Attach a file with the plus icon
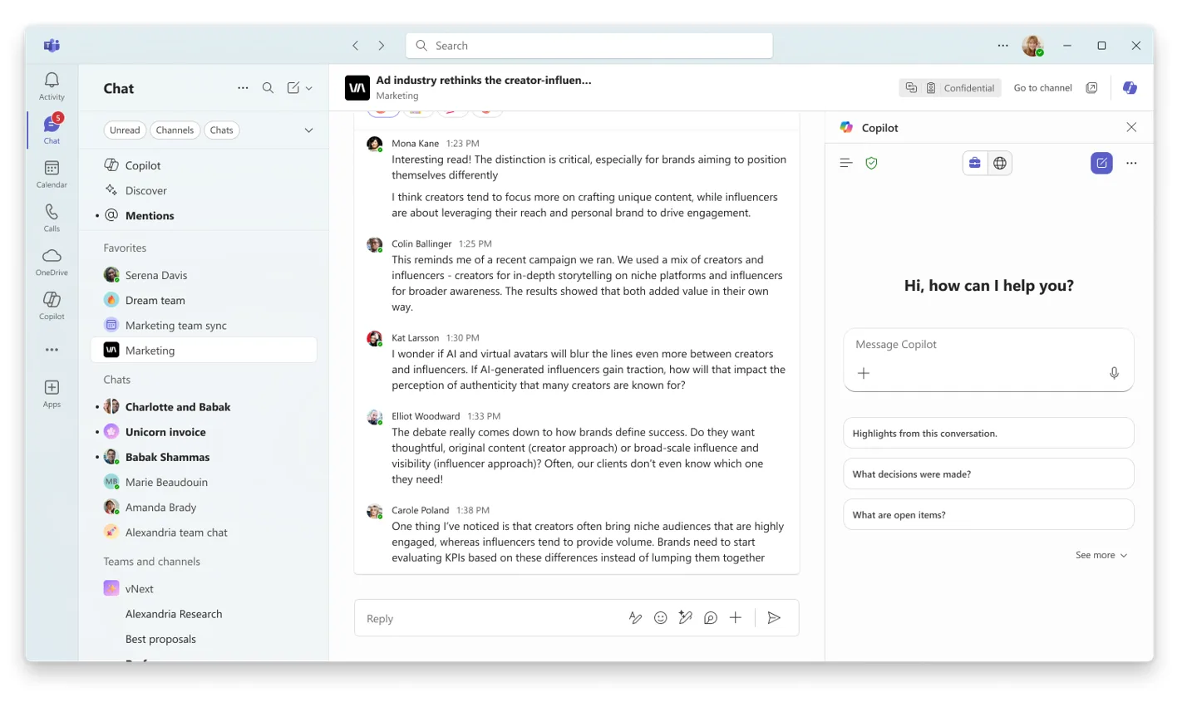 coord(735,617)
